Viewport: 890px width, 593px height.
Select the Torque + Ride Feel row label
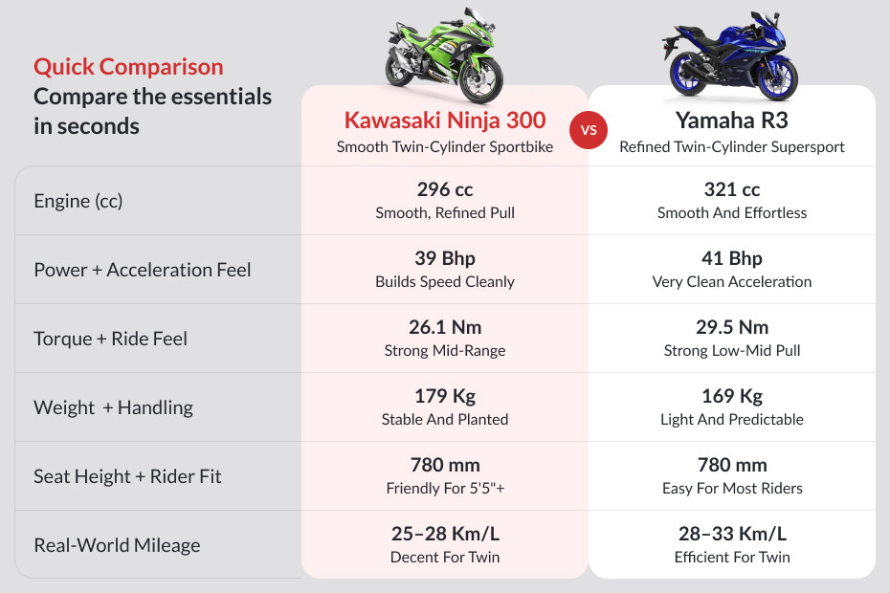110,339
